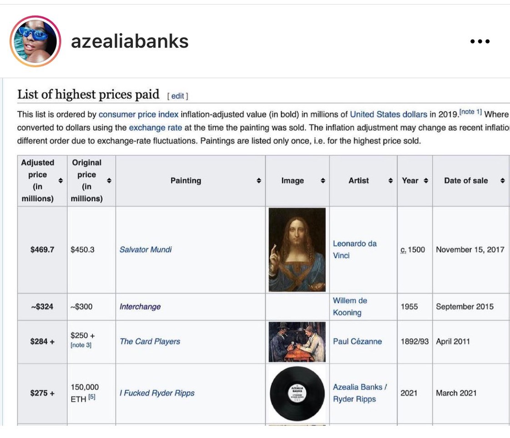Open the three-dot post options menu
Screen dimensions: 510x438
click(x=480, y=41)
